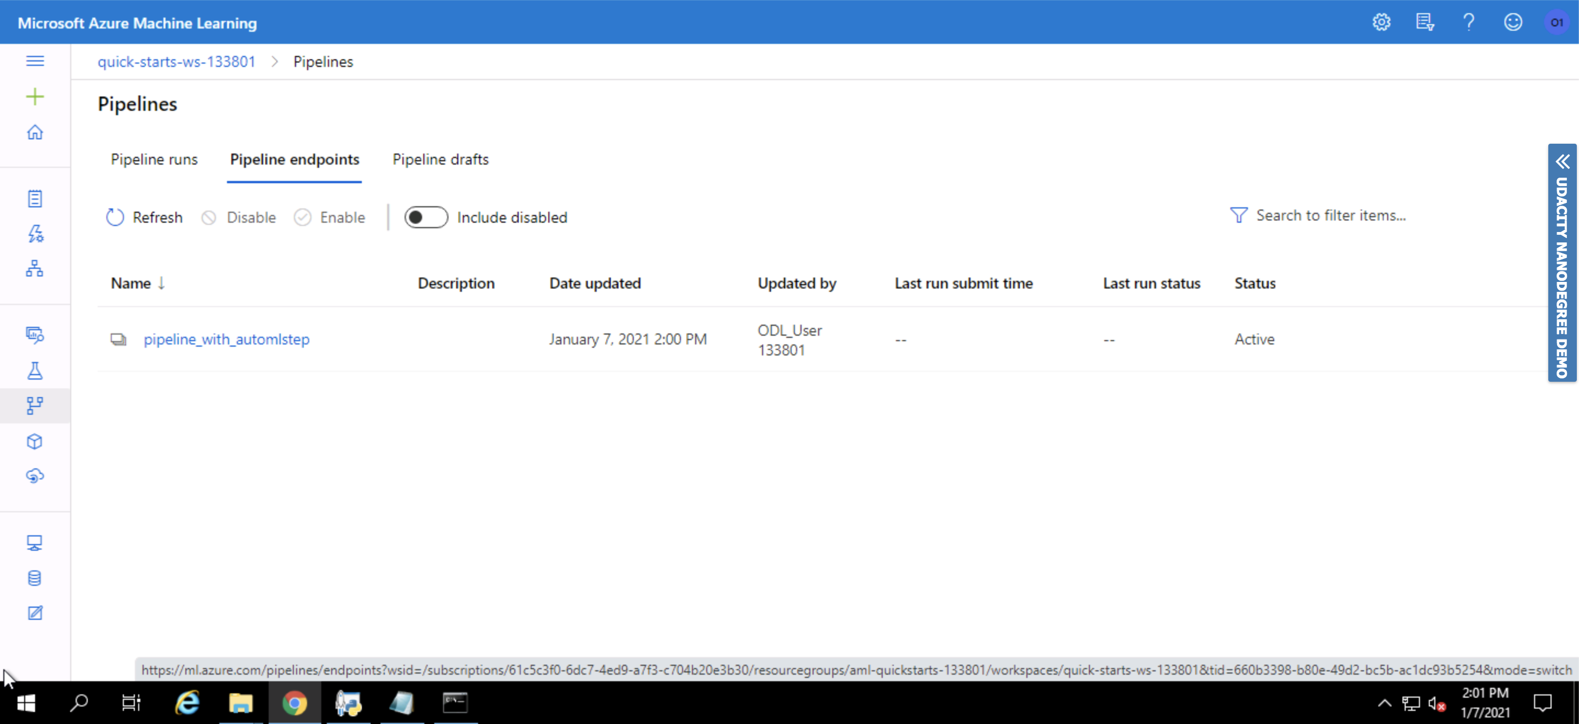Toggle the Include disabled switch
This screenshot has width=1579, height=724.
coord(425,218)
